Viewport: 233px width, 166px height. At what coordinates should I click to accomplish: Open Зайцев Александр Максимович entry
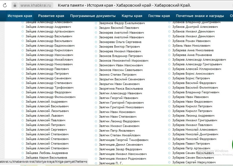pos(50,55)
